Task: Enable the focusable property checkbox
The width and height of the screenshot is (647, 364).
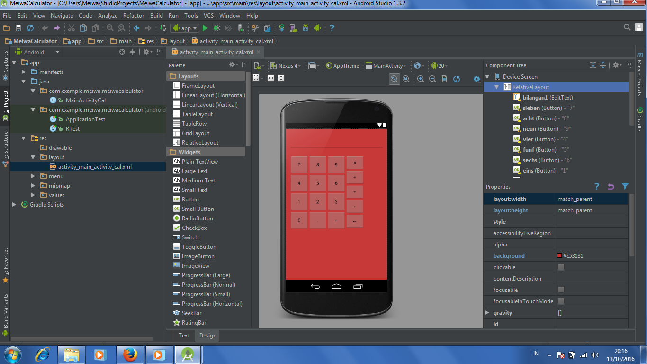Action: (561, 290)
